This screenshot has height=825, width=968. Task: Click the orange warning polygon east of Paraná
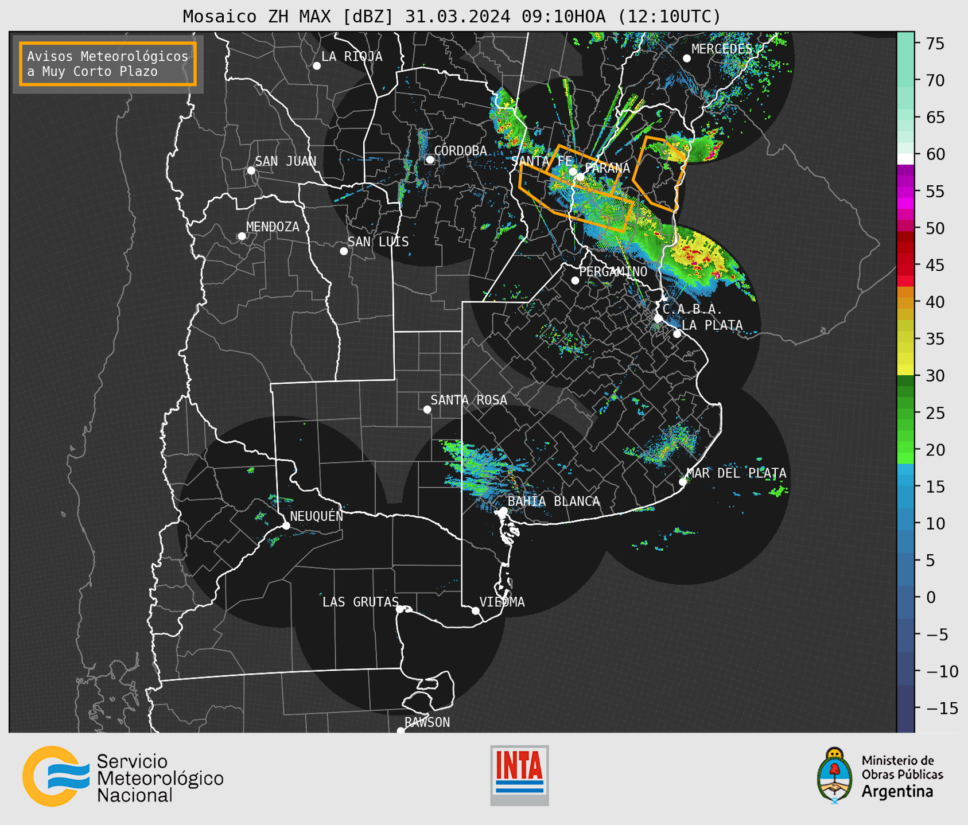pos(659,173)
